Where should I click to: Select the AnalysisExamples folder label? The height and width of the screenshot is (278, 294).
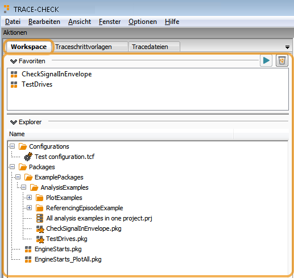pos(64,187)
